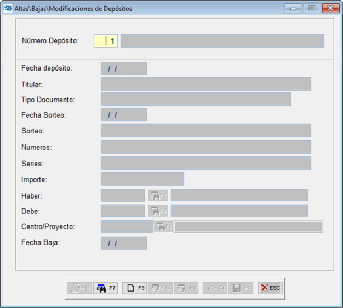Click the F11 print button

click(79, 288)
